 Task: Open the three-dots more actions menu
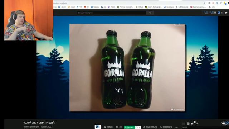coord(177,127)
